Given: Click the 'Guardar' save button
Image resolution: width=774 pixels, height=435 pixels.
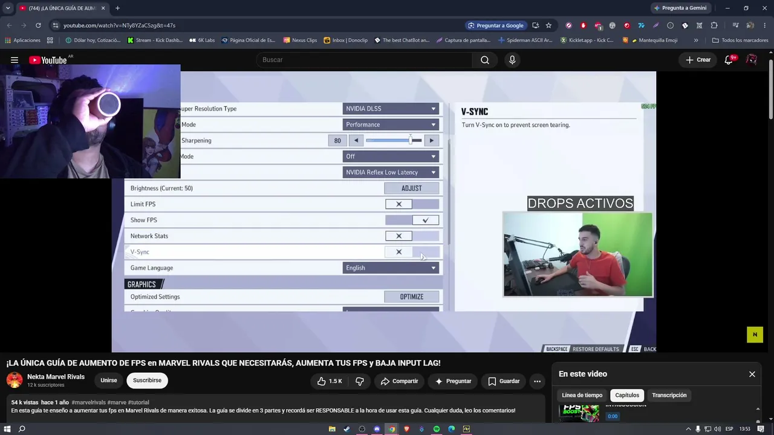Looking at the screenshot, I should point(504,381).
